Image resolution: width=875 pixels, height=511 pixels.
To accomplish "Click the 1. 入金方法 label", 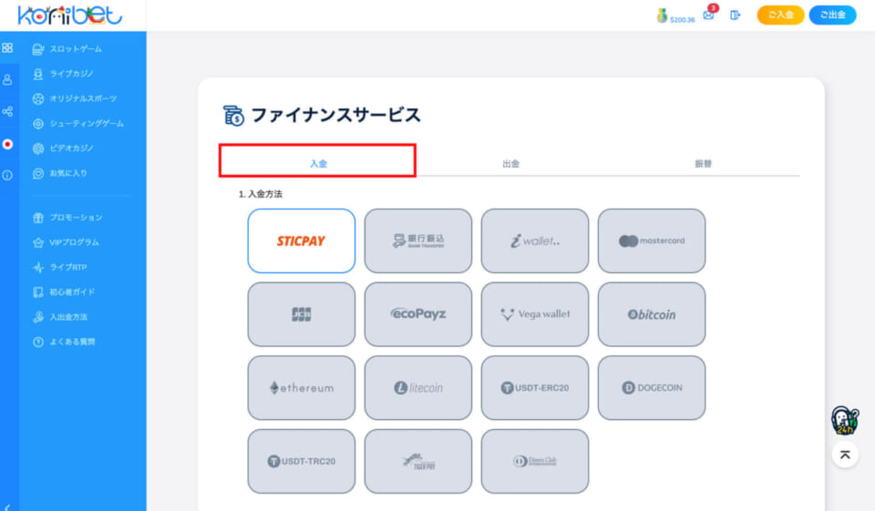I will 260,194.
